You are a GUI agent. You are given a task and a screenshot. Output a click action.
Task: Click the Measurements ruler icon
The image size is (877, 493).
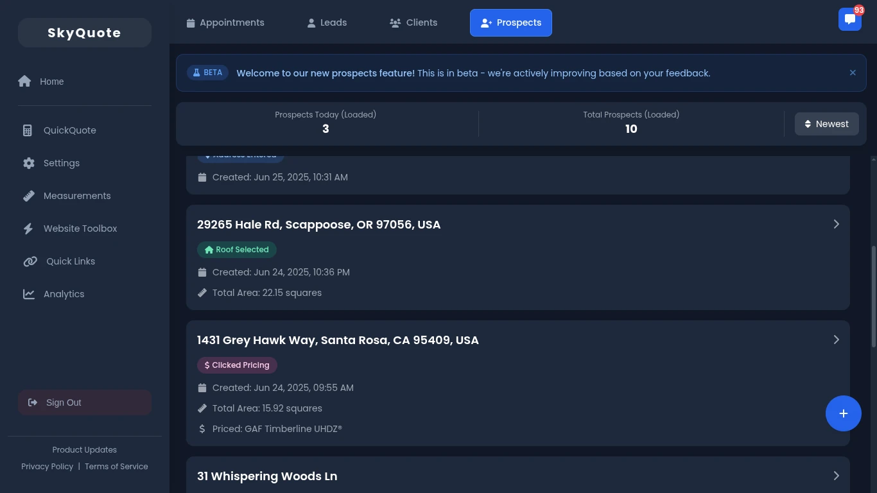coord(29,196)
